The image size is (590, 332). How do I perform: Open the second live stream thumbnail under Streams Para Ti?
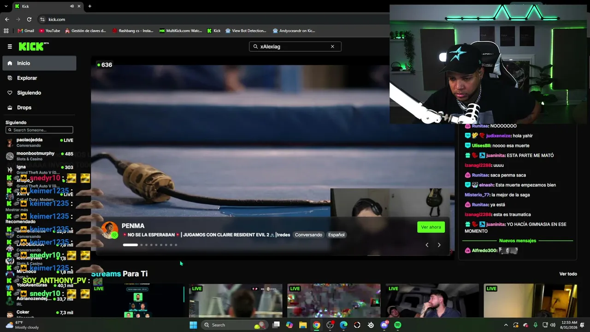point(236,301)
